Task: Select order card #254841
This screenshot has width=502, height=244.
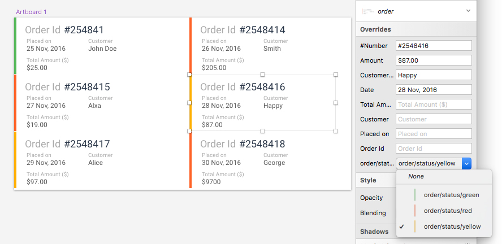Action: 102,46
